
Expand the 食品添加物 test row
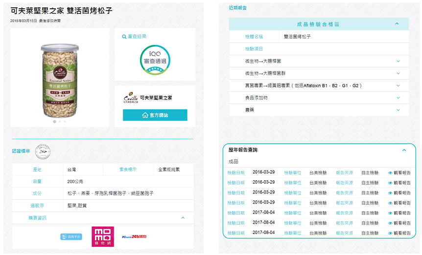click(398, 98)
